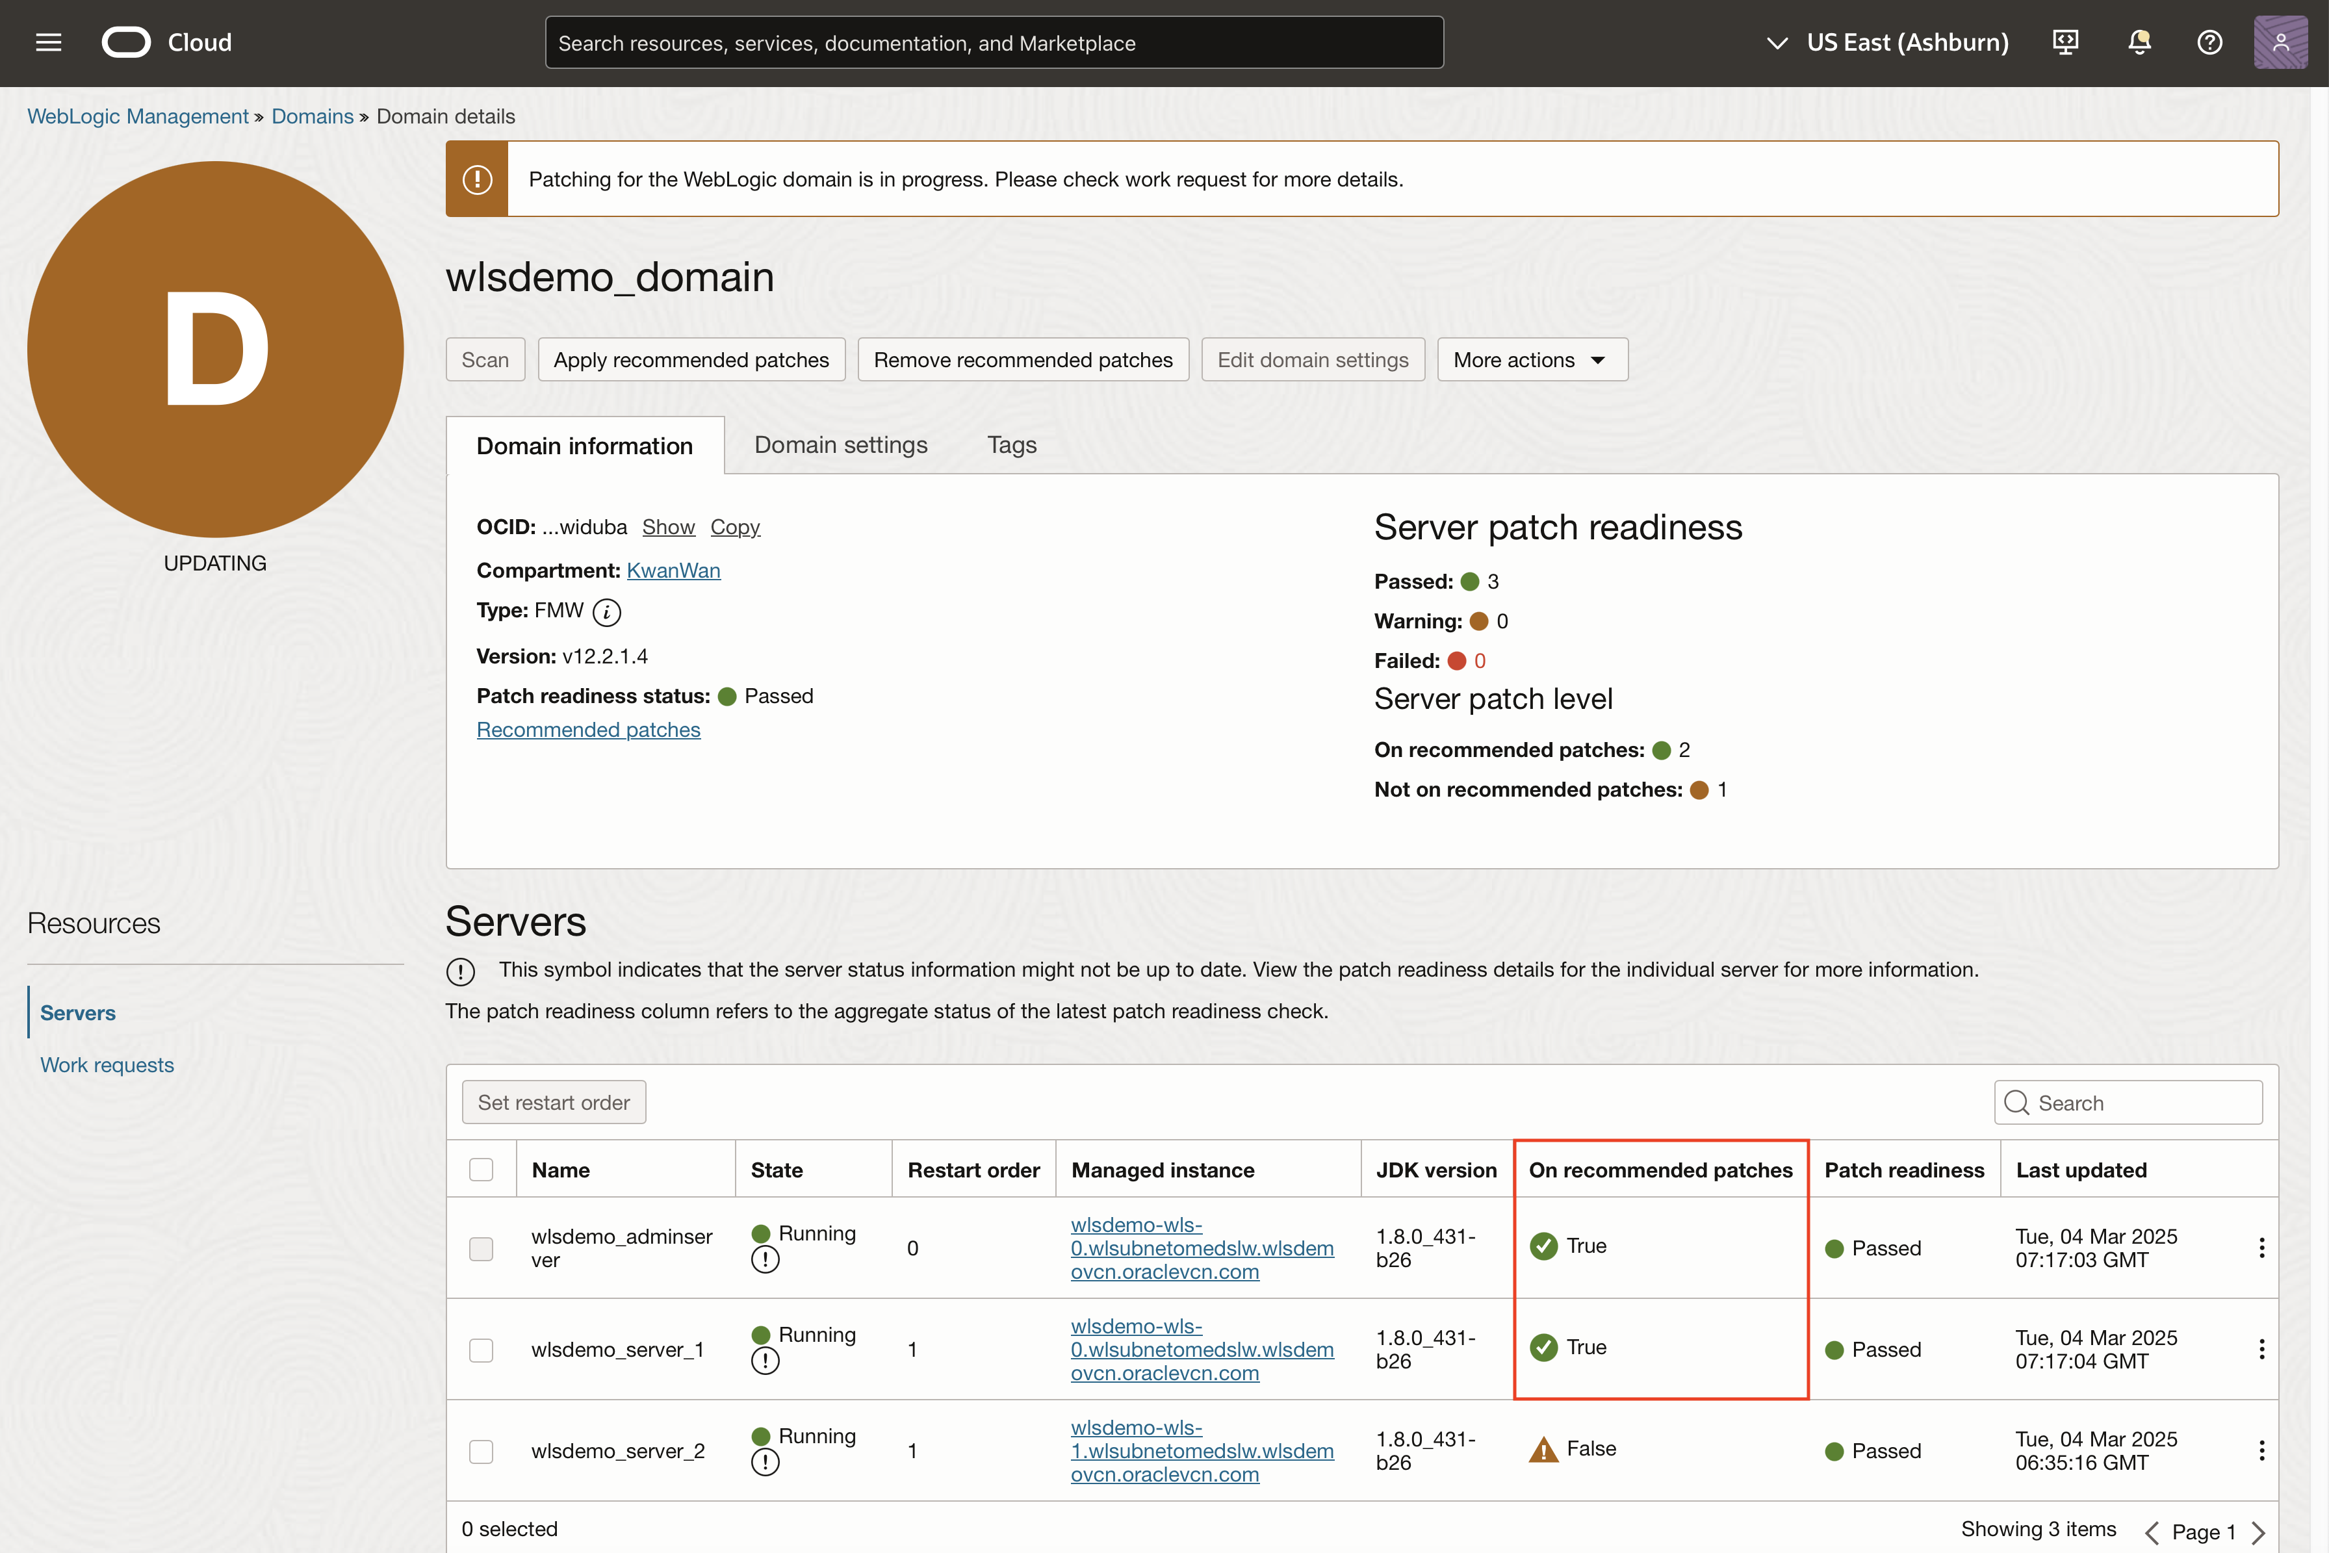Open the help question mark icon
The image size is (2329, 1553).
click(x=2209, y=43)
